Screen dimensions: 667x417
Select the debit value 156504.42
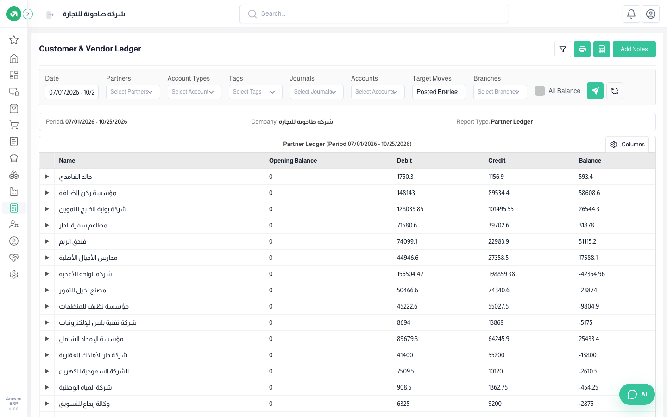[x=410, y=274]
